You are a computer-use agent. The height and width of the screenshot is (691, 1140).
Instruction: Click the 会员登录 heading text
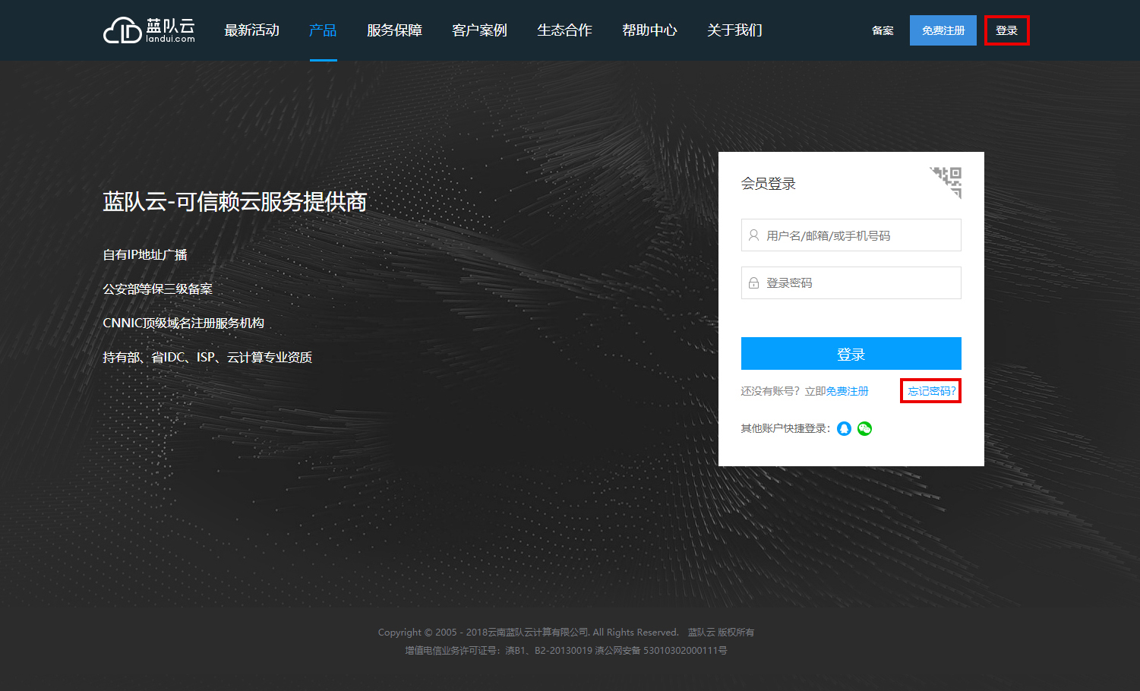click(x=769, y=184)
